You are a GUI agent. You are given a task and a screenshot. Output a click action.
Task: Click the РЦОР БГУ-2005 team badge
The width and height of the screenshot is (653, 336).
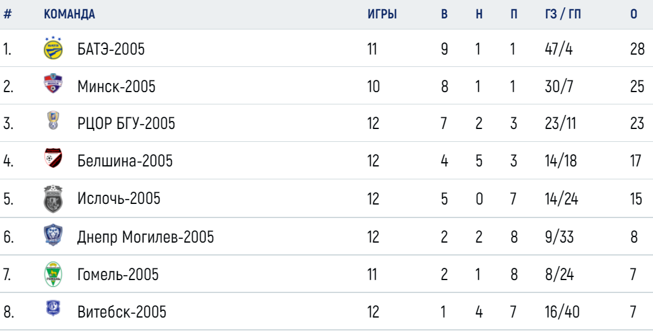[x=53, y=120]
